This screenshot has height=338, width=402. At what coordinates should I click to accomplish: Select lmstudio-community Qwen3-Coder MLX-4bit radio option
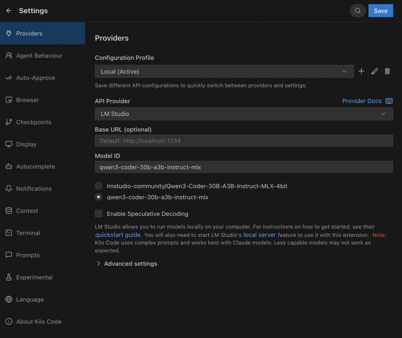98,186
